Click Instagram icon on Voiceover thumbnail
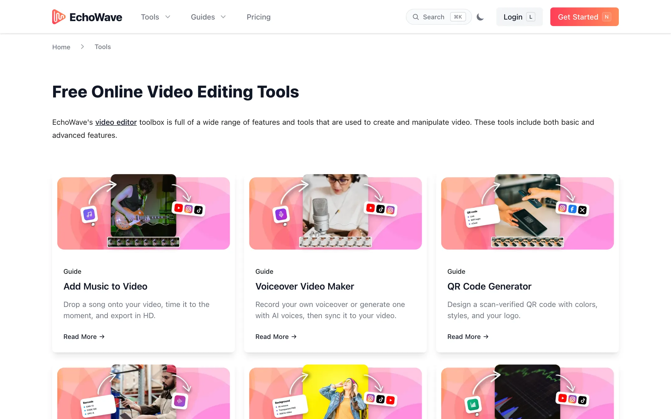Screen dimensions: 671x419 (x=390, y=210)
